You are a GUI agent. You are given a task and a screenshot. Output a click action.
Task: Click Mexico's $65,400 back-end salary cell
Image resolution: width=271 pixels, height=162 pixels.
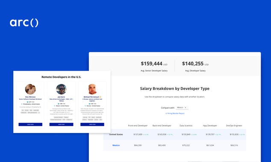[162, 145]
